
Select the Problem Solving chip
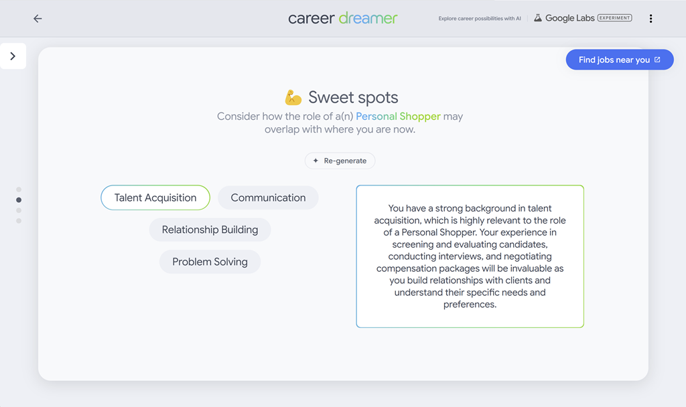tap(210, 262)
